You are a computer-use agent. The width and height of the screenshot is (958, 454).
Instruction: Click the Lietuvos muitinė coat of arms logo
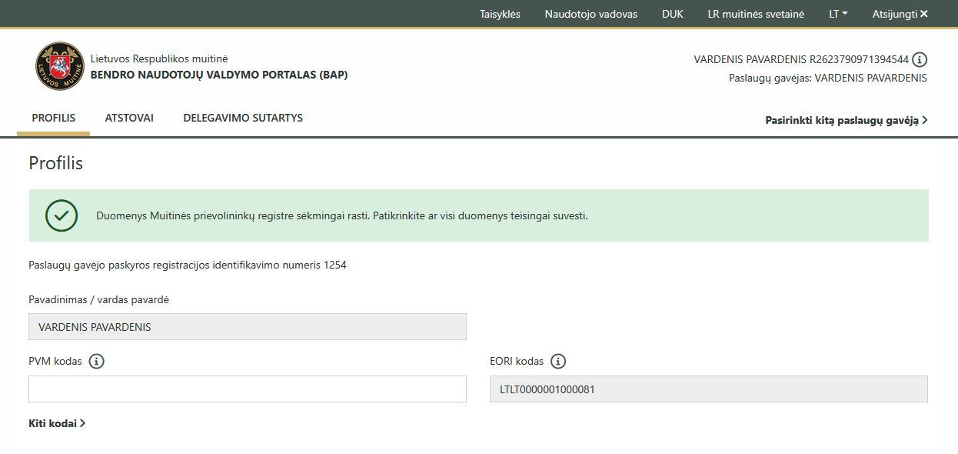coord(60,66)
